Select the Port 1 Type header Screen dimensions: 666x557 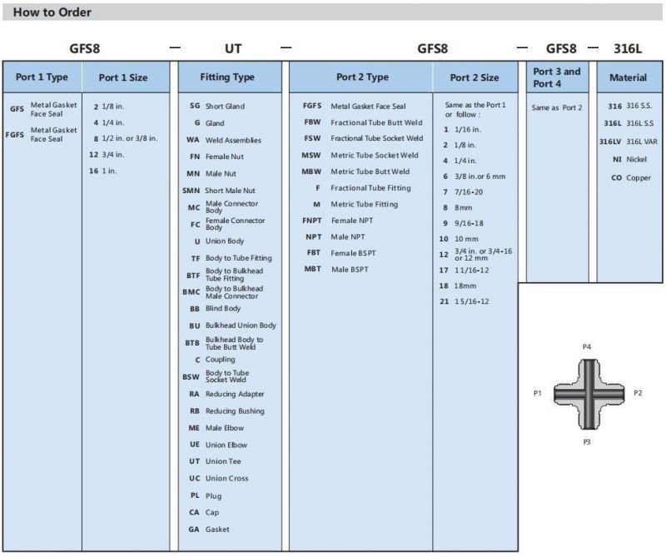42,77
